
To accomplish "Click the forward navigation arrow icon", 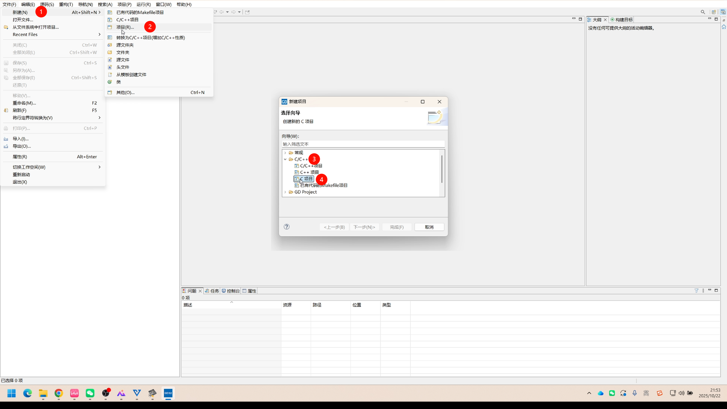I will (x=233, y=12).
